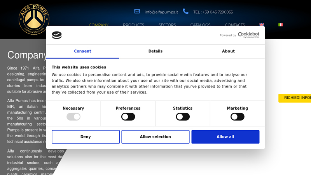Open the Catalogs menu item

(x=200, y=24)
